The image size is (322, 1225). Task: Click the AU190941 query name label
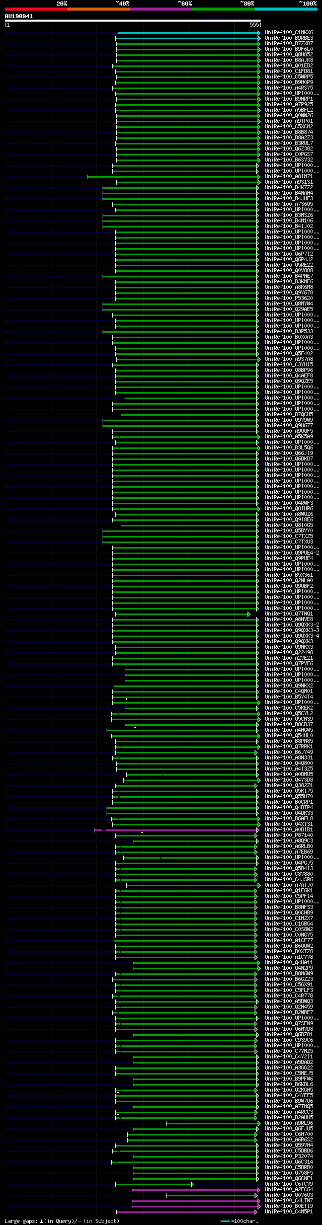click(x=19, y=16)
